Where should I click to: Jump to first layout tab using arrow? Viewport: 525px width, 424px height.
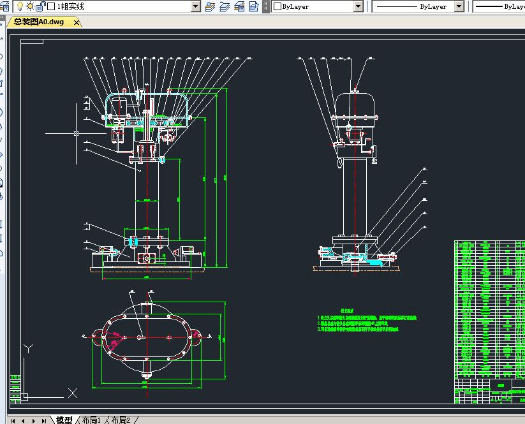tap(14, 420)
